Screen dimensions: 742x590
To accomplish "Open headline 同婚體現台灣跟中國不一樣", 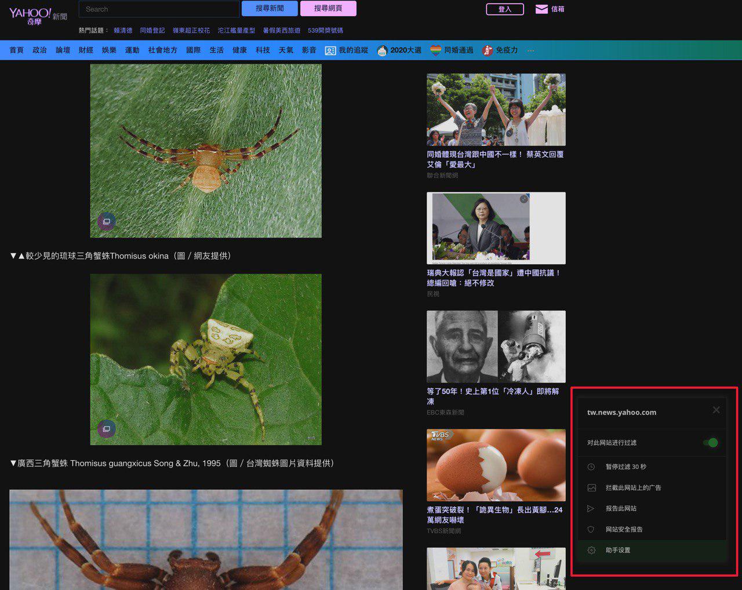I will coord(496,159).
